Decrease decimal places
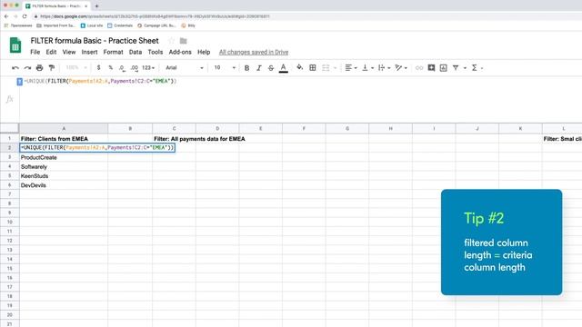The width and height of the screenshot is (582, 327). (122, 68)
